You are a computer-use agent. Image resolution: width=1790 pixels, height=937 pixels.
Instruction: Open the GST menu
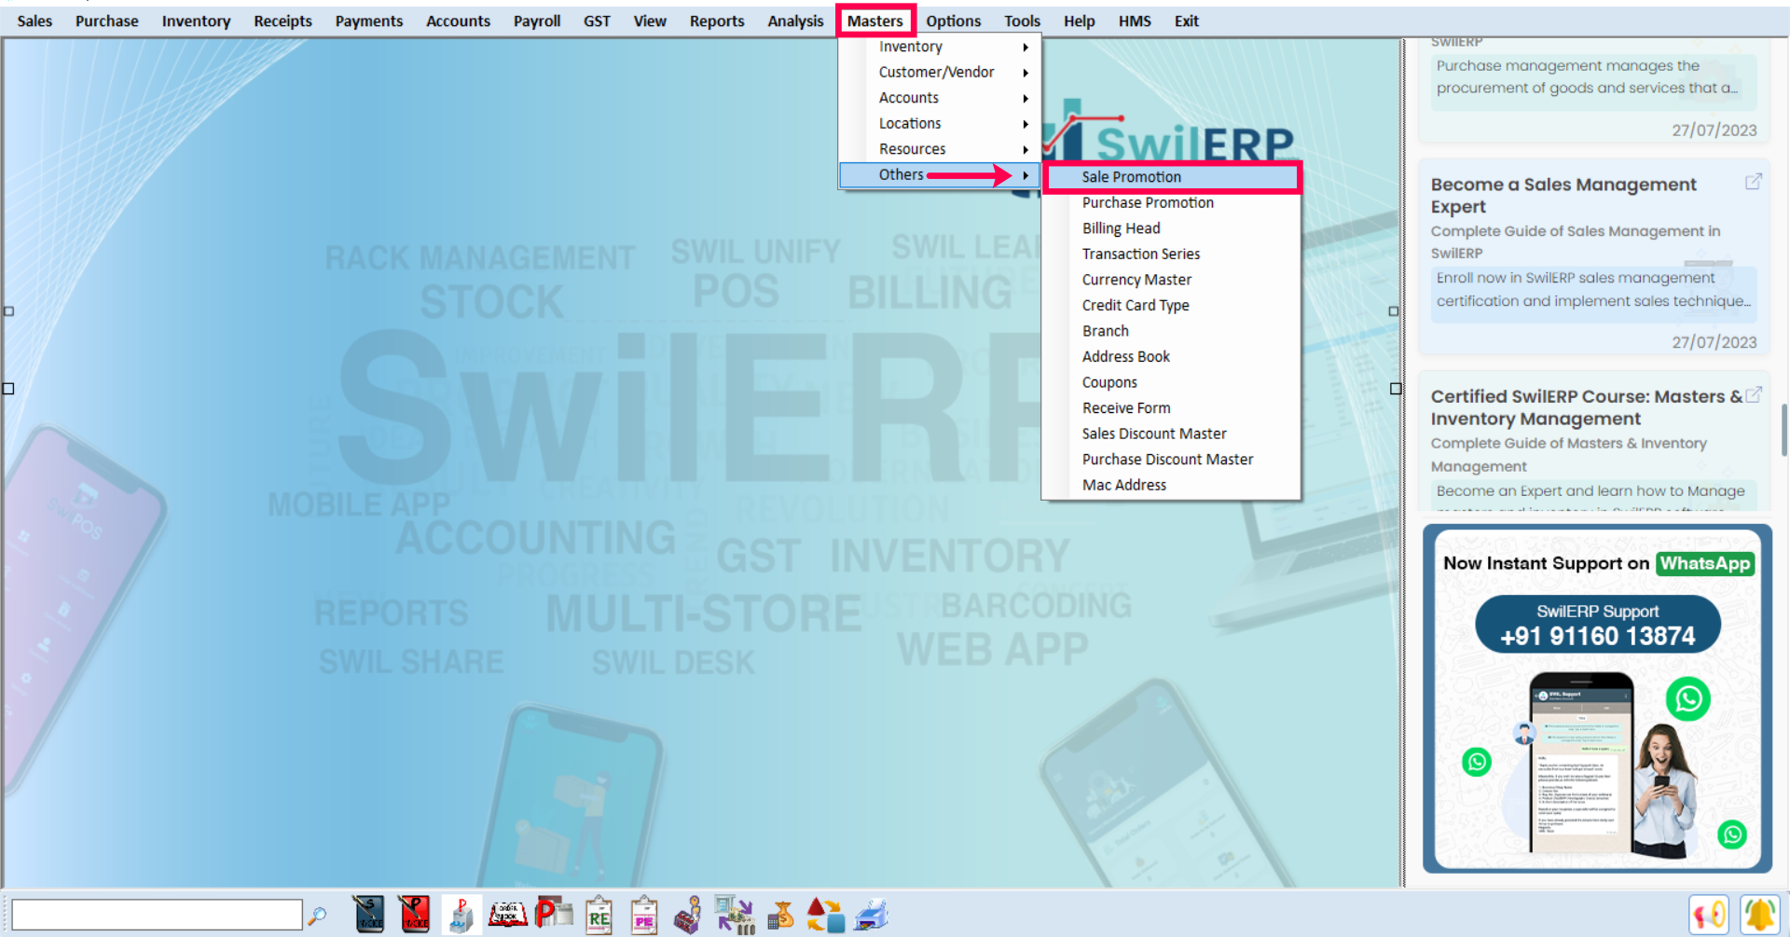pyautogui.click(x=597, y=21)
